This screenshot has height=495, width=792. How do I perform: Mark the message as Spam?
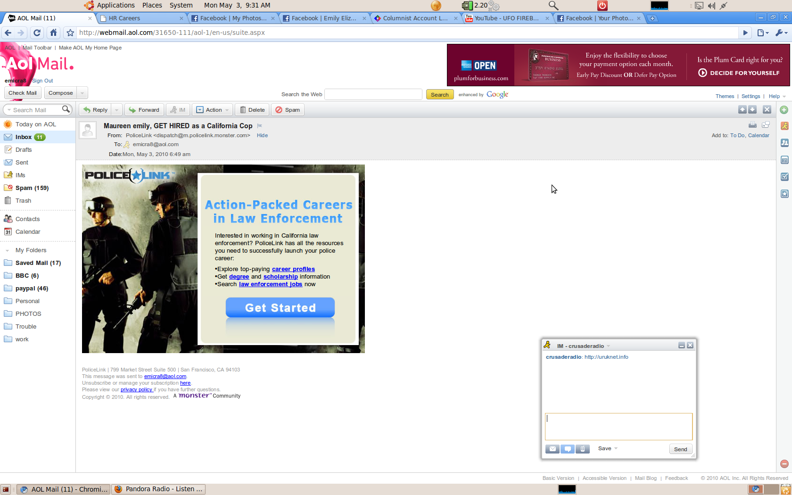288,110
